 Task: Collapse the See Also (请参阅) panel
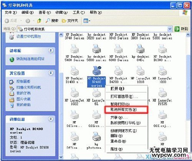click(51, 50)
